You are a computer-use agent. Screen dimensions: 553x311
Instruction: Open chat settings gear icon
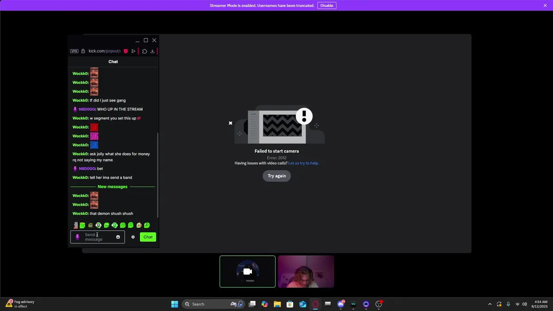tap(133, 237)
